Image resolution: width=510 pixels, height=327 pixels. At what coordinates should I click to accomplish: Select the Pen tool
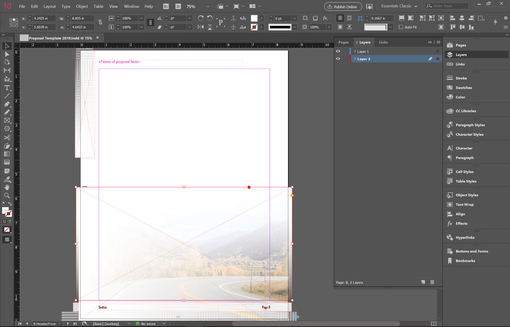7,104
